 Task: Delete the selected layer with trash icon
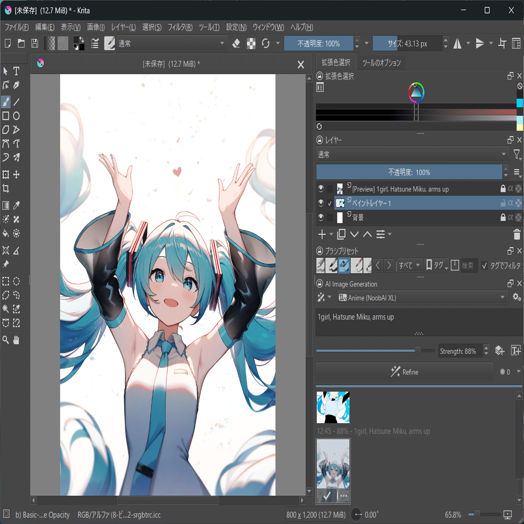tap(517, 234)
